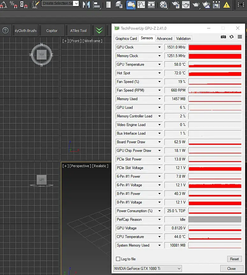Screen dimensions: 247x275
Task: Click the green double-chevron icon
Action: (99, 30)
